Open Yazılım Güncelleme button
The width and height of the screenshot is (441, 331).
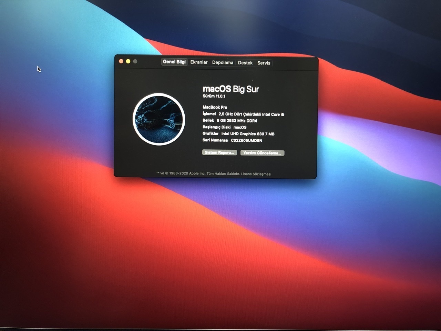tap(262, 153)
